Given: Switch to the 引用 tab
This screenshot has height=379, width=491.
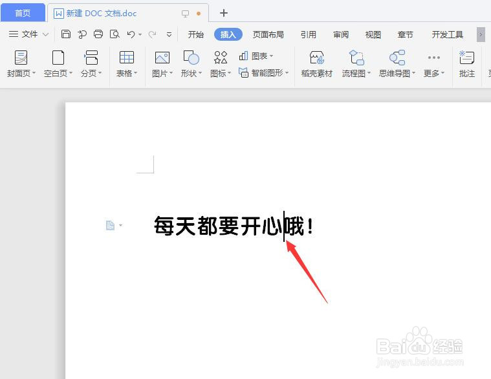Looking at the screenshot, I should click(x=309, y=34).
